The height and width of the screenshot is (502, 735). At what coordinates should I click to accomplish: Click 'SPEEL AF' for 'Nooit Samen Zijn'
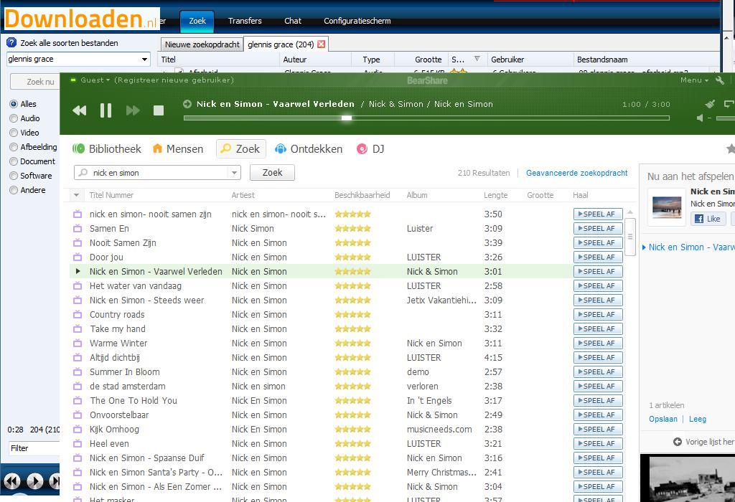pos(598,242)
